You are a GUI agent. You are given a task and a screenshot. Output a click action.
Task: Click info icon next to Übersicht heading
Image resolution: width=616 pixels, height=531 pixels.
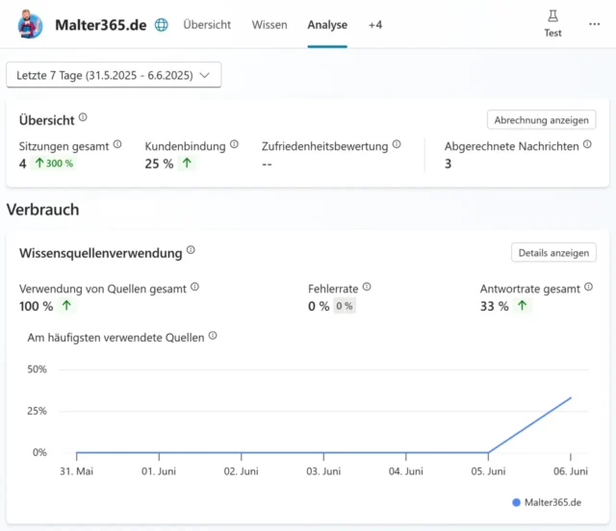coord(83,117)
